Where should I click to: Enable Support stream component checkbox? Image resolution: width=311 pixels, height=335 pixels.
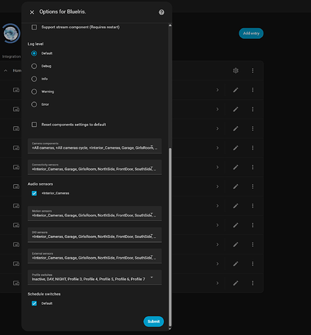[x=34, y=27]
